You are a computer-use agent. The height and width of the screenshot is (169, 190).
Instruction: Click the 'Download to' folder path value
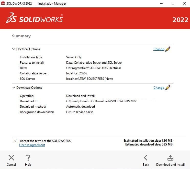pos(101,101)
